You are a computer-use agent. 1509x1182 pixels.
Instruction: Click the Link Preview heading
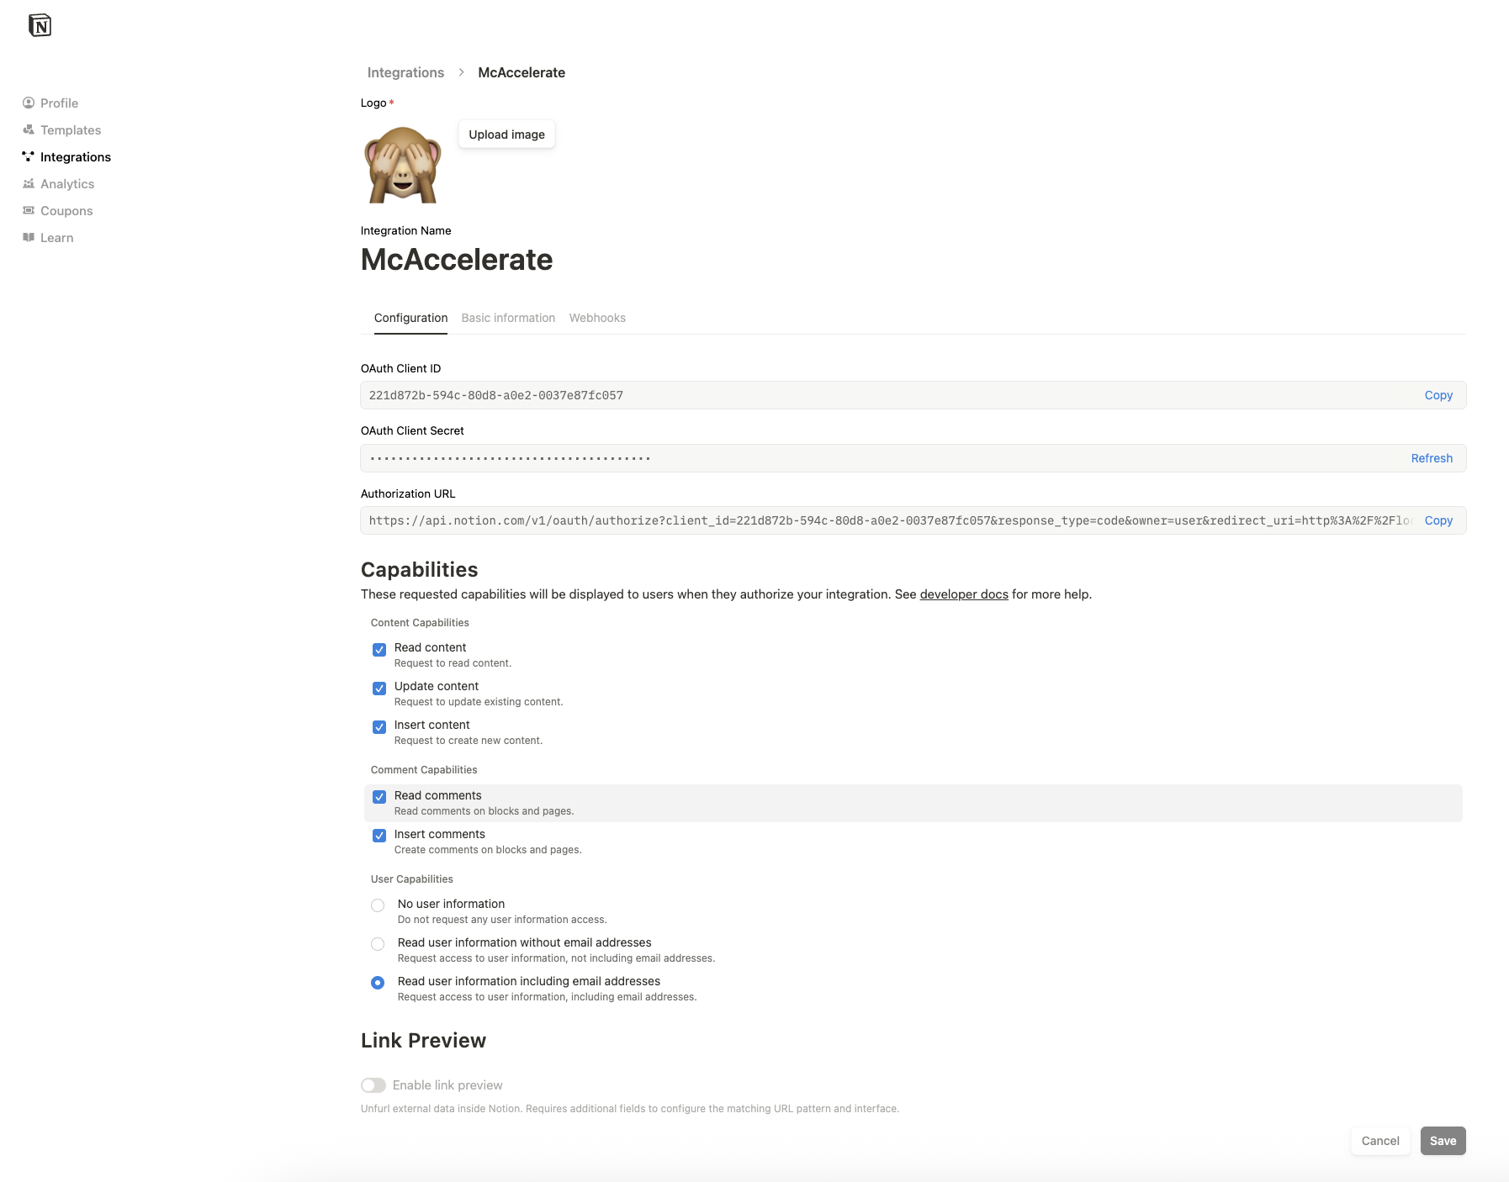[x=423, y=1041]
